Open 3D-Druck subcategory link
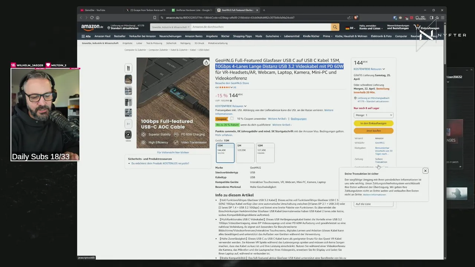 [199, 43]
